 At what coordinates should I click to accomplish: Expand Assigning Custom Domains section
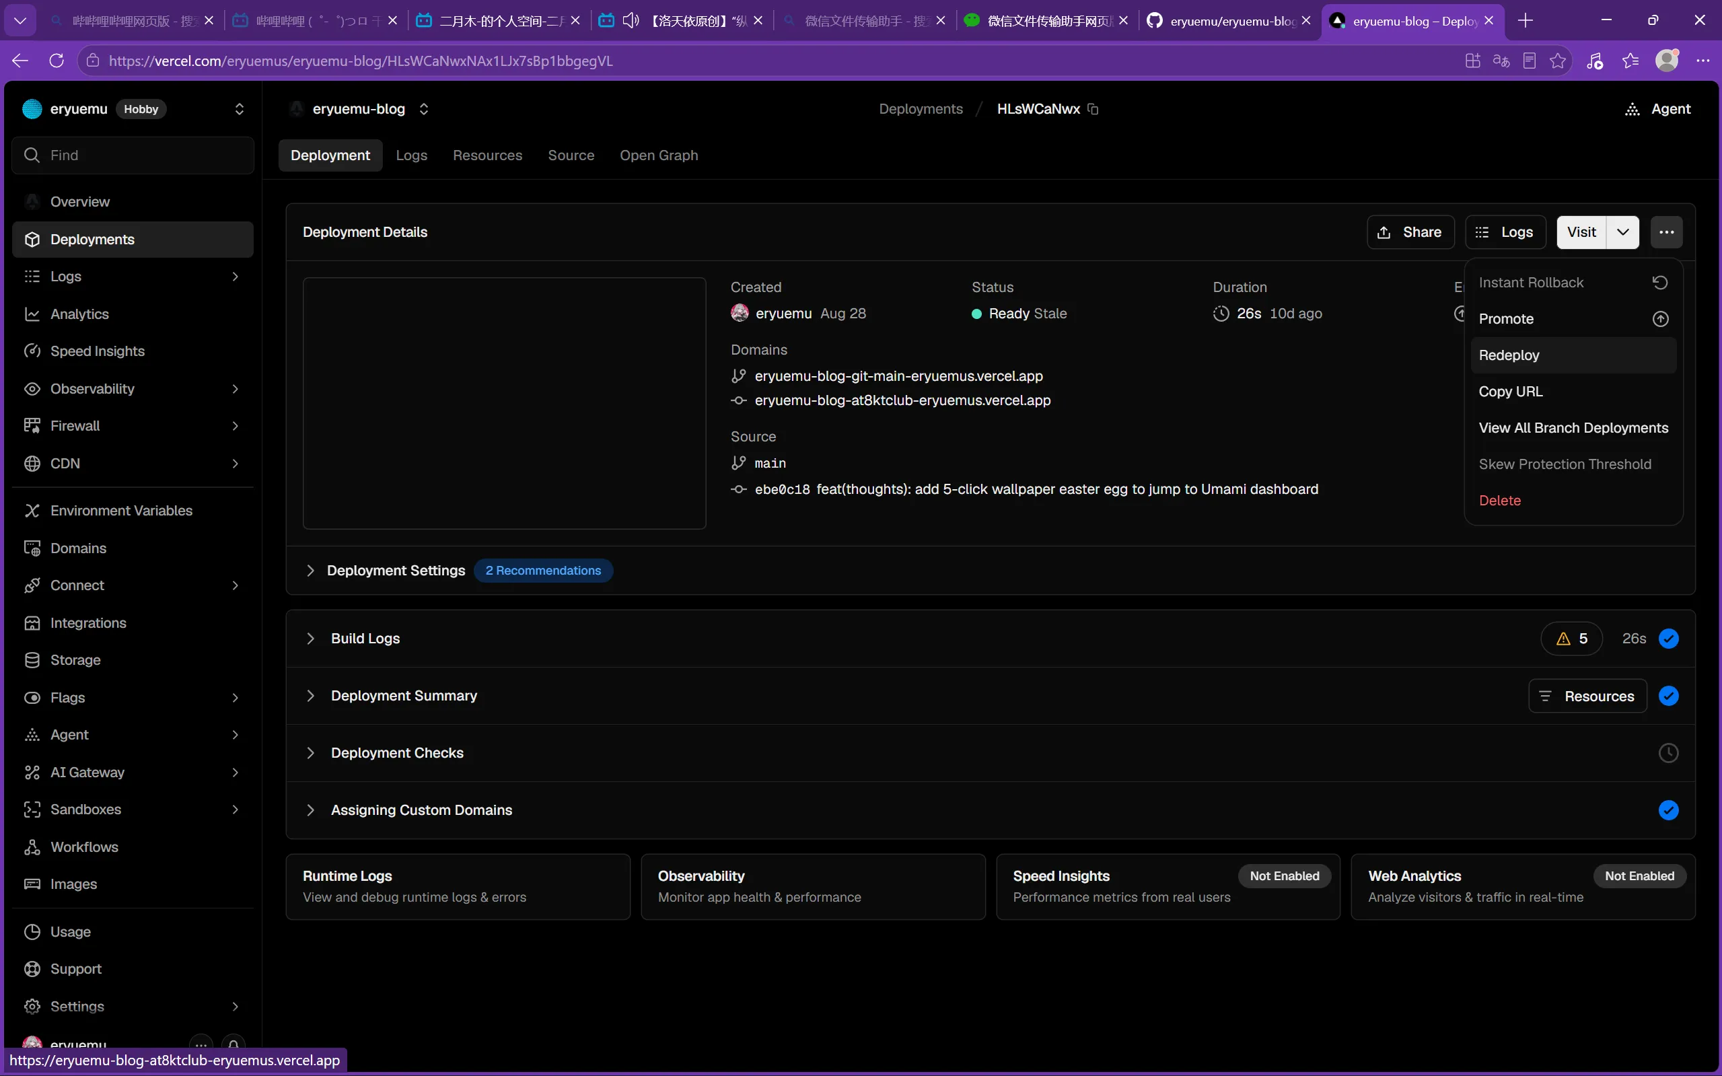click(310, 810)
